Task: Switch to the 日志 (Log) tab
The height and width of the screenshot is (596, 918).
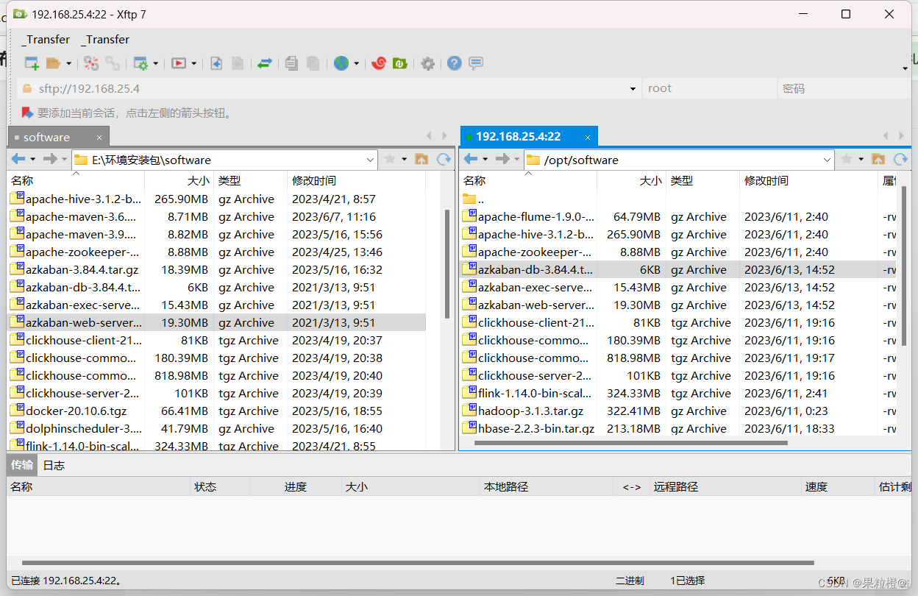Action: click(52, 465)
